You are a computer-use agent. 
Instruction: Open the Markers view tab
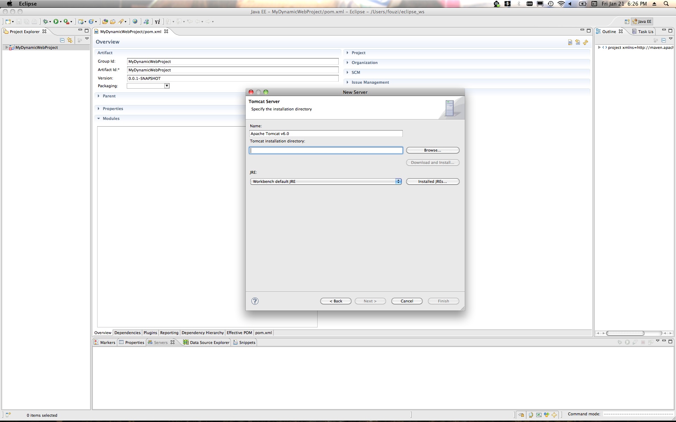[105, 343]
